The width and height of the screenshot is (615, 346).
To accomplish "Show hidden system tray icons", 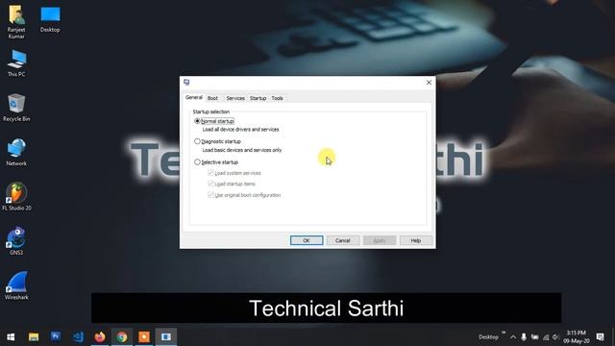I will (513, 337).
